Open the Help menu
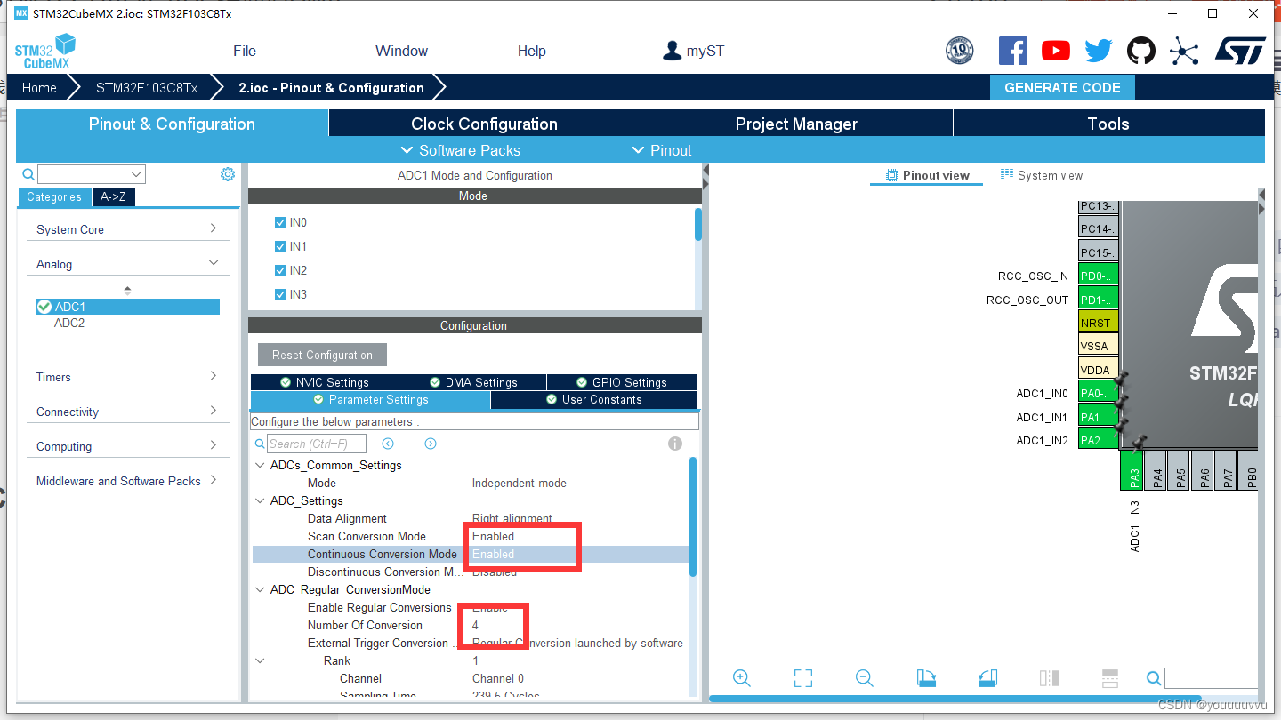The height and width of the screenshot is (720, 1281). click(532, 51)
